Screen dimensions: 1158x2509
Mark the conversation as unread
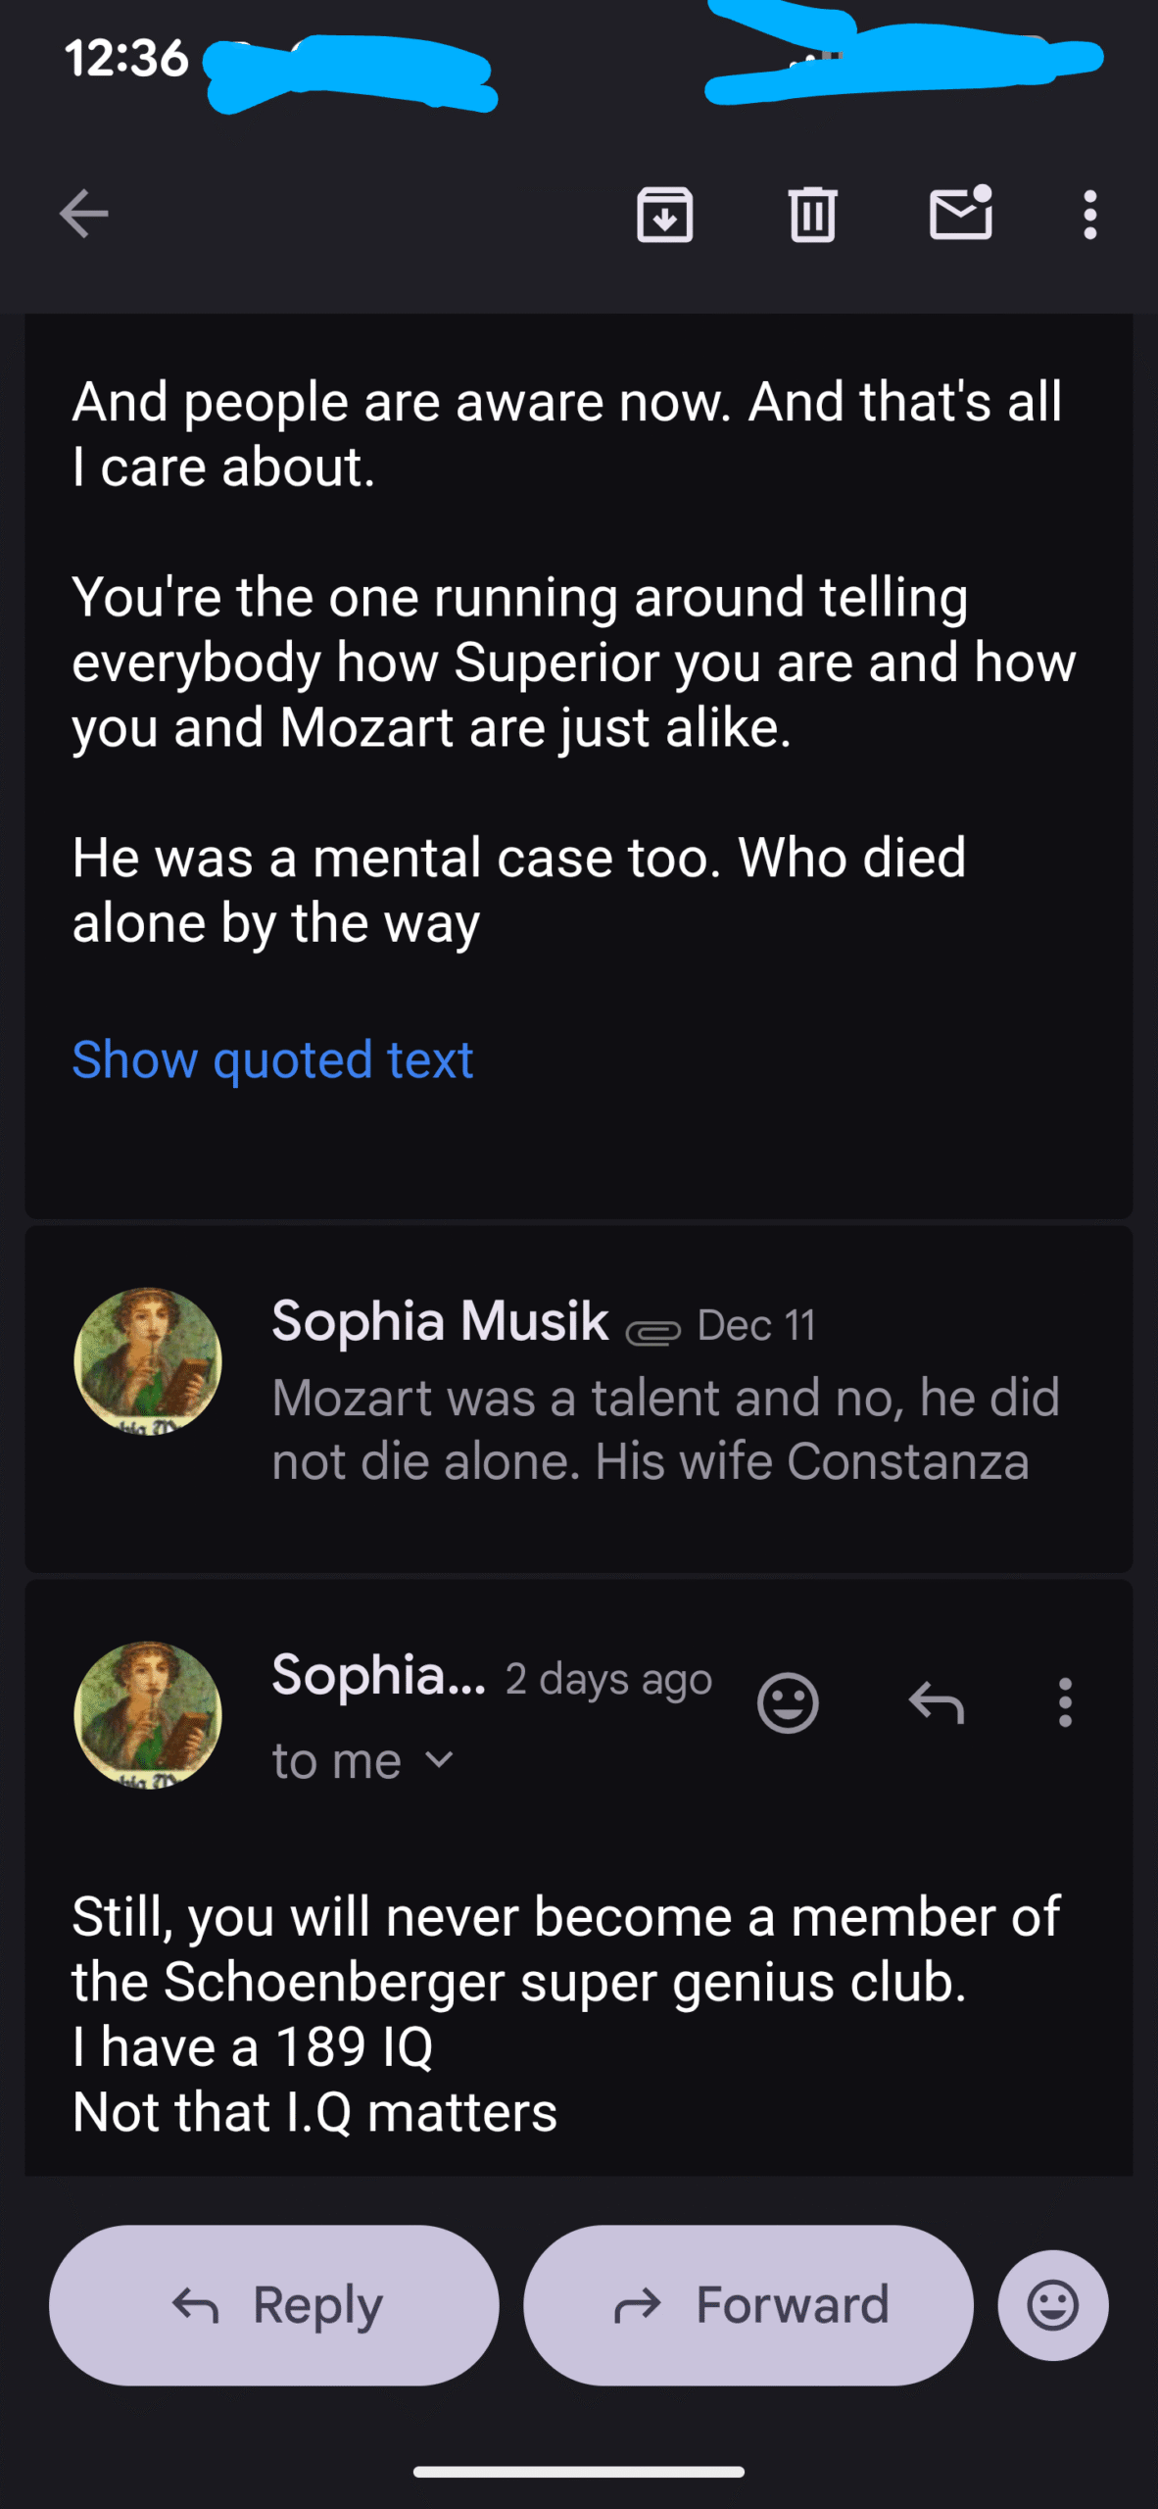tap(960, 214)
